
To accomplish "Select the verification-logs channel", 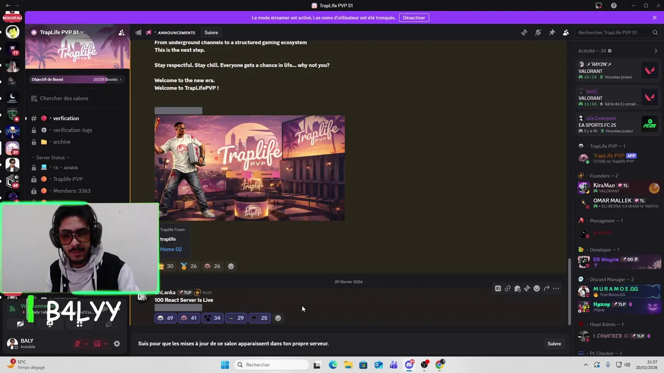I will pyautogui.click(x=77, y=130).
